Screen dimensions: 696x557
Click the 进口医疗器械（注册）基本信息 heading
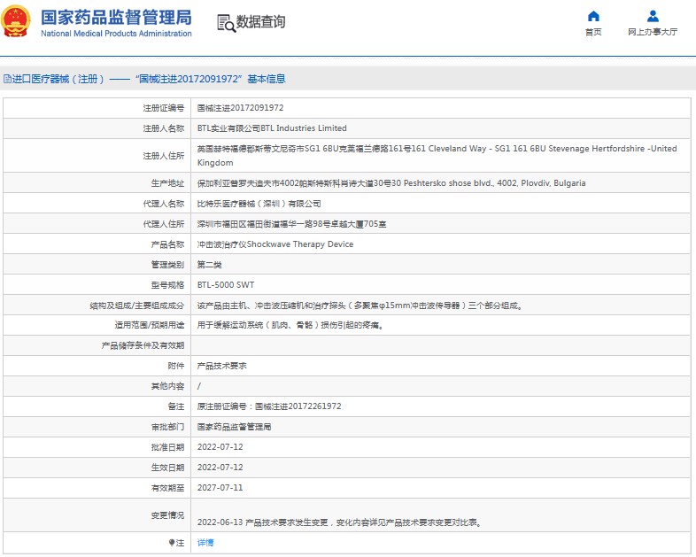click(x=149, y=79)
